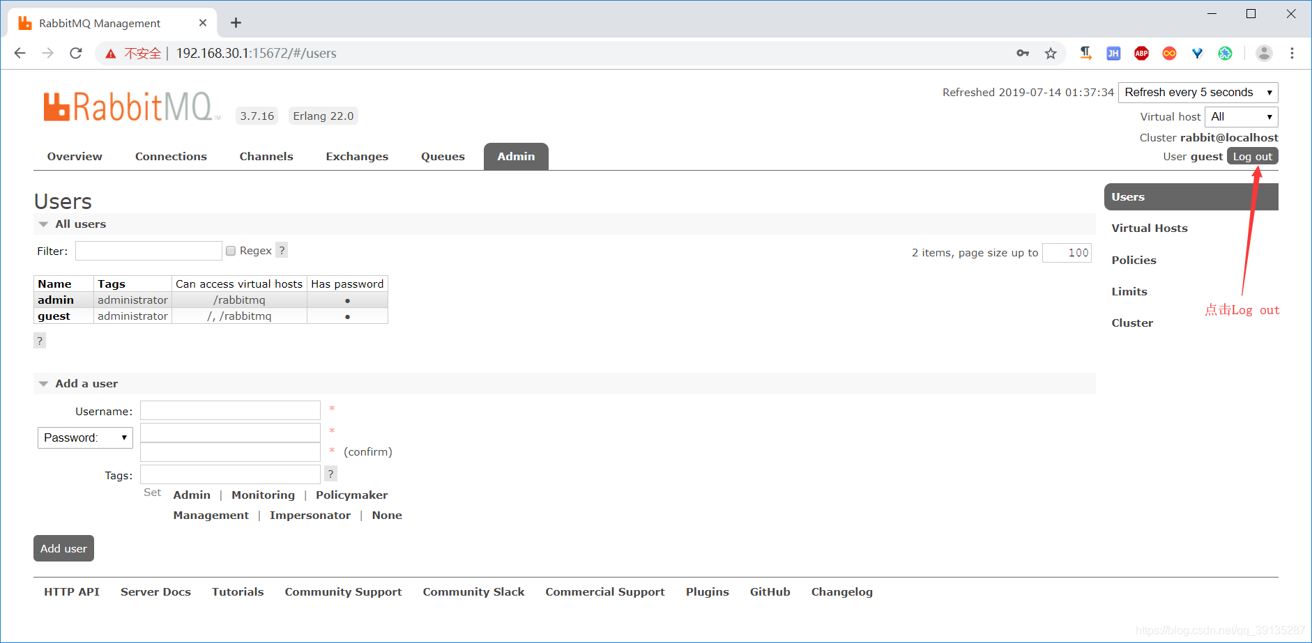The height and width of the screenshot is (643, 1312).
Task: Bookmark page with star icon
Action: (x=1051, y=53)
